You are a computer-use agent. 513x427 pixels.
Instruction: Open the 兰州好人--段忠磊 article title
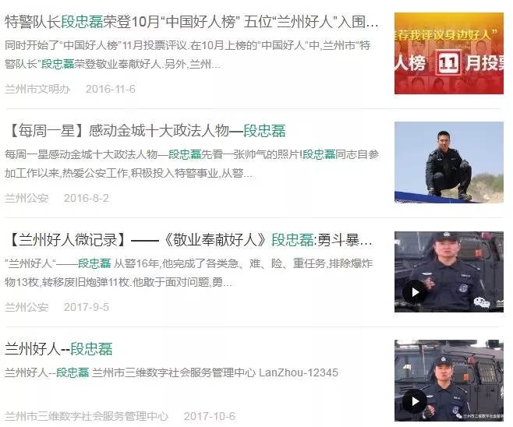(59, 349)
